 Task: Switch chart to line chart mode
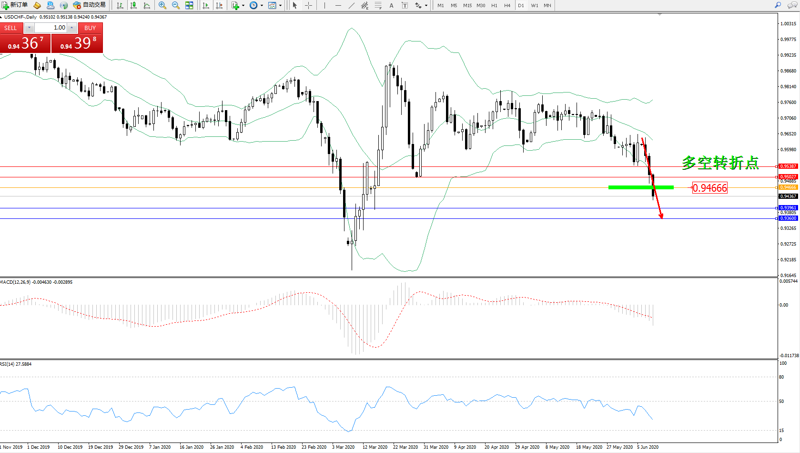(147, 5)
